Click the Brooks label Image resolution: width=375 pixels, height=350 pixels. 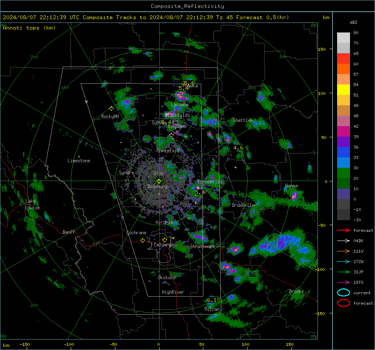pos(296,291)
